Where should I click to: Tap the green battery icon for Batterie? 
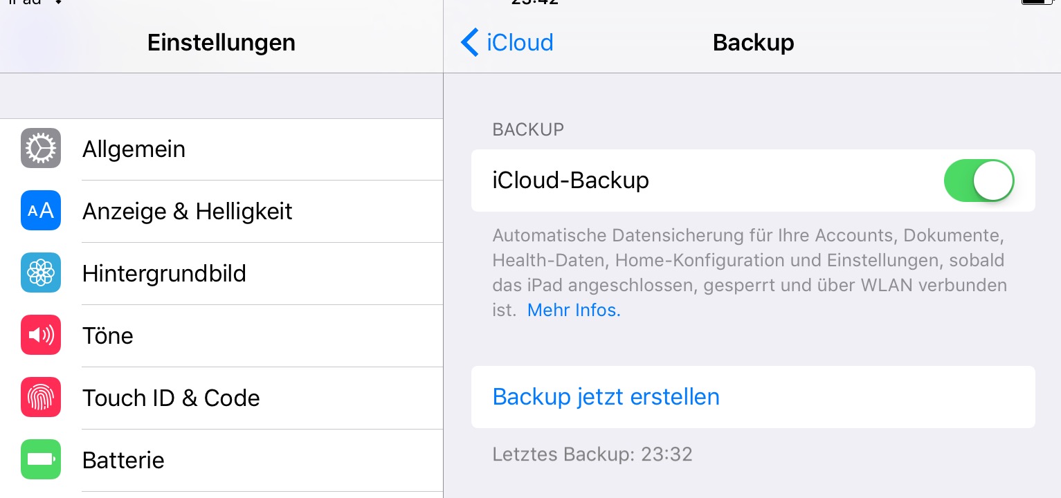point(41,460)
